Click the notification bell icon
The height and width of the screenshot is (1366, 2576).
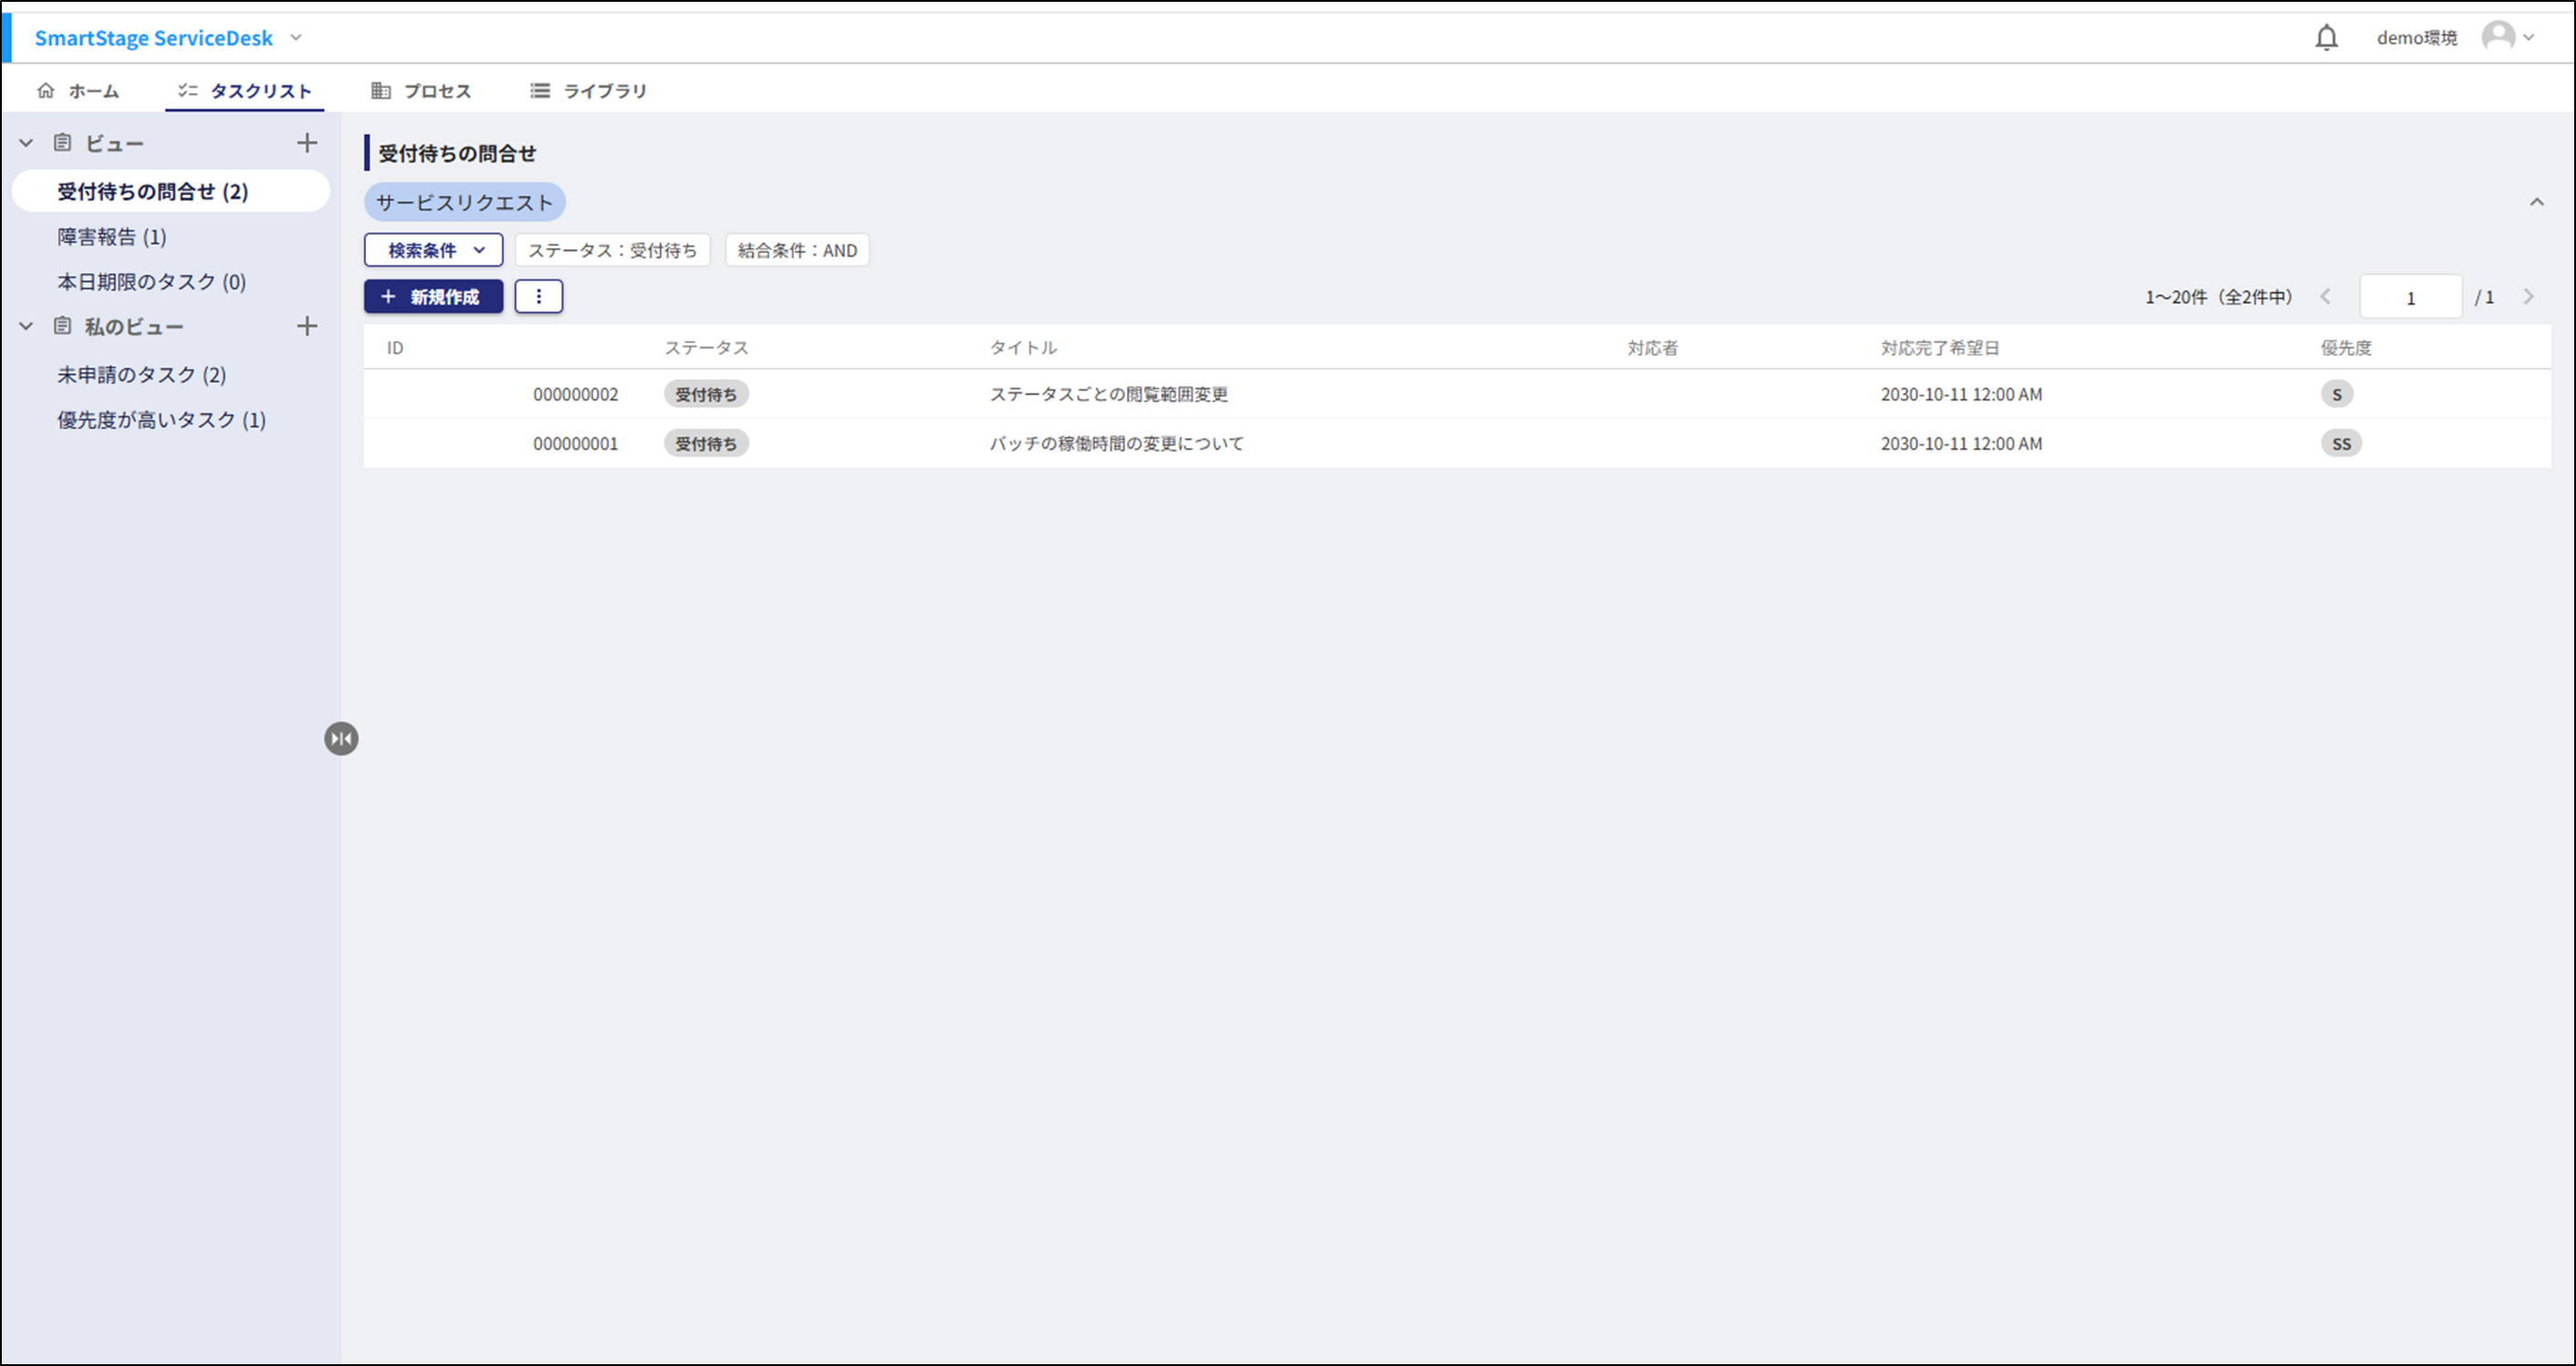(2326, 38)
